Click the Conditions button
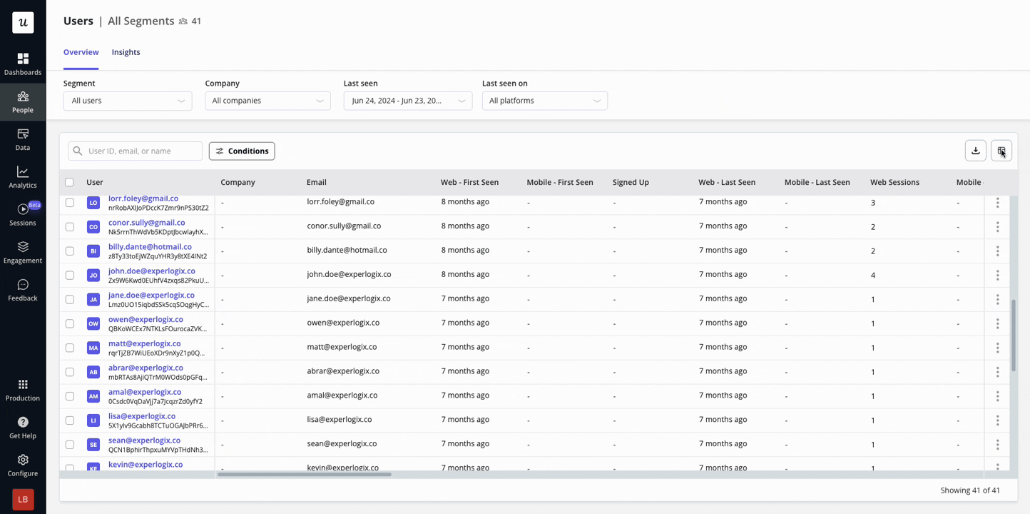 click(x=242, y=151)
